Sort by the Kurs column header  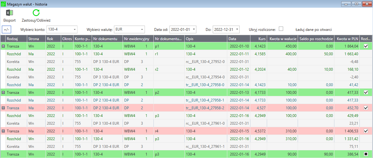259,39
